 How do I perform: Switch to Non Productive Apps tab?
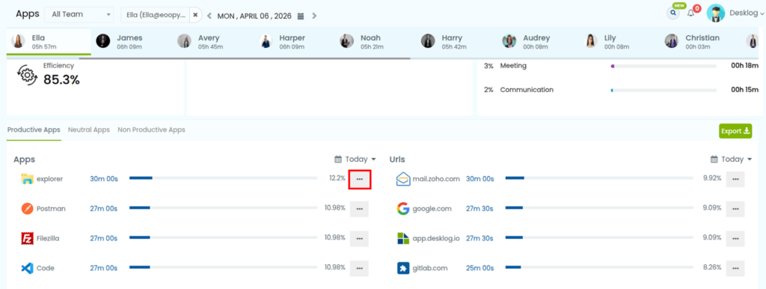click(151, 130)
